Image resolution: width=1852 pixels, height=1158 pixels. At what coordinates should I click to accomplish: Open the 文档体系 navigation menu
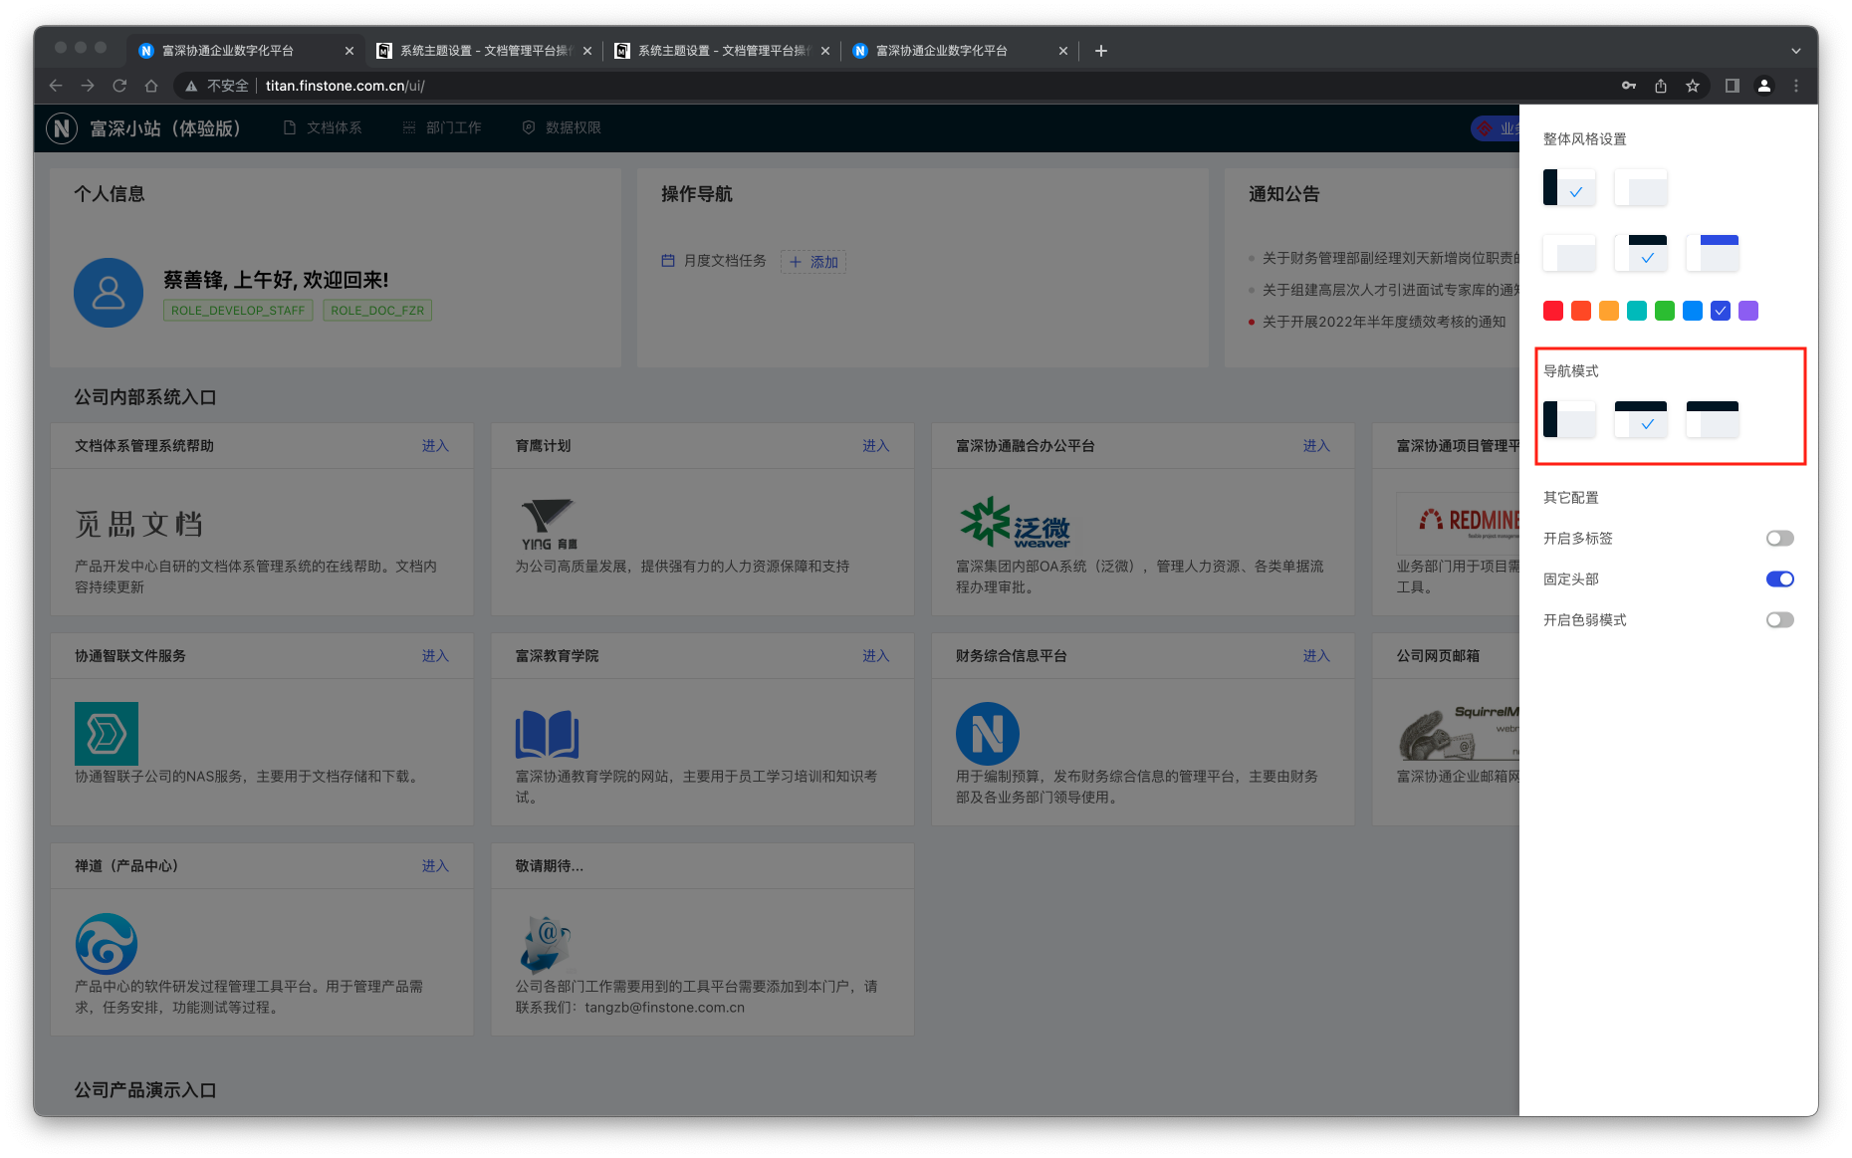pos(323,128)
